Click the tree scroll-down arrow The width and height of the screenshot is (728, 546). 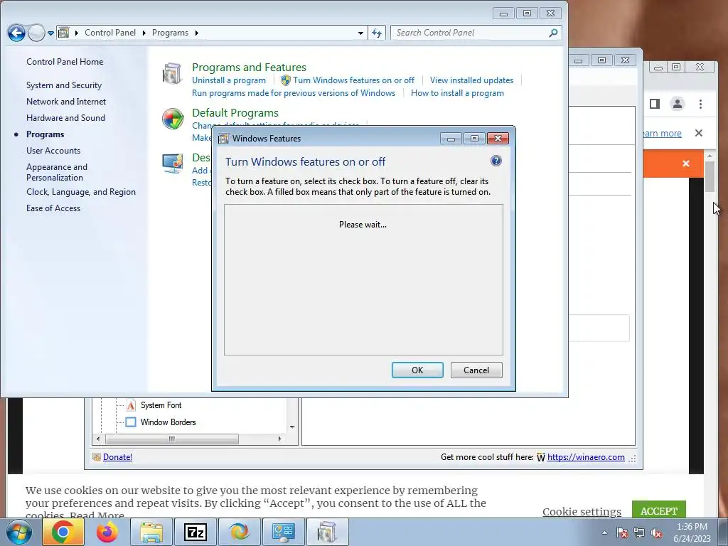(x=292, y=427)
